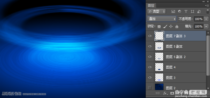The width and height of the screenshot is (210, 98).
Task: Hide layer 图层 5 副本
Action: 150,46
